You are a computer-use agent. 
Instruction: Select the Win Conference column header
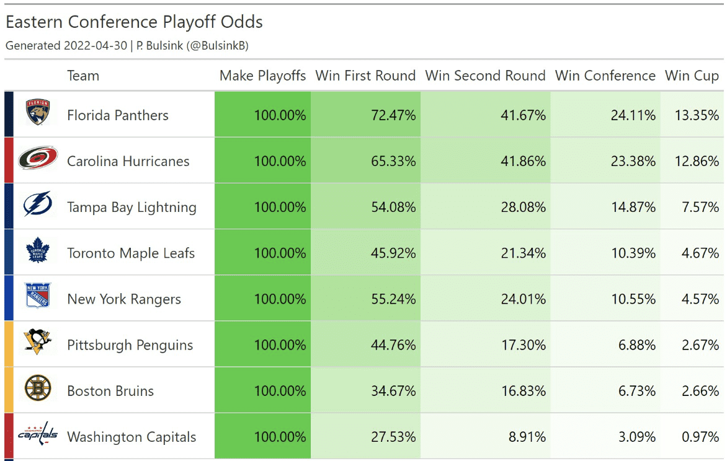coord(605,76)
